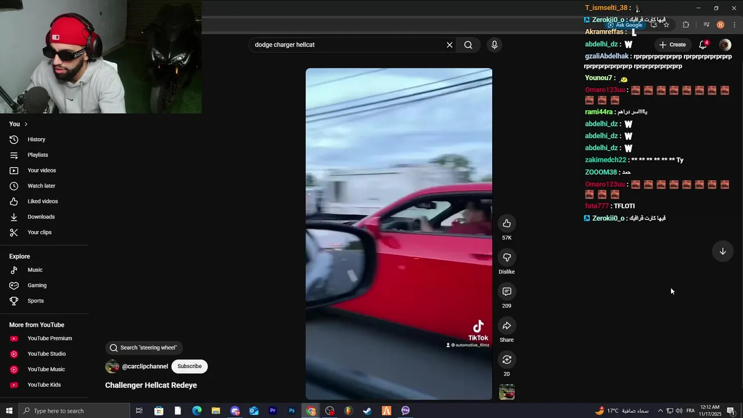Open Task View on the taskbar
The width and height of the screenshot is (743, 418).
pyautogui.click(x=139, y=411)
